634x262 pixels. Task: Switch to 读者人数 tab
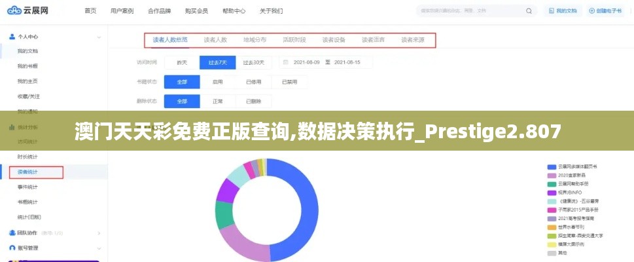(x=215, y=40)
